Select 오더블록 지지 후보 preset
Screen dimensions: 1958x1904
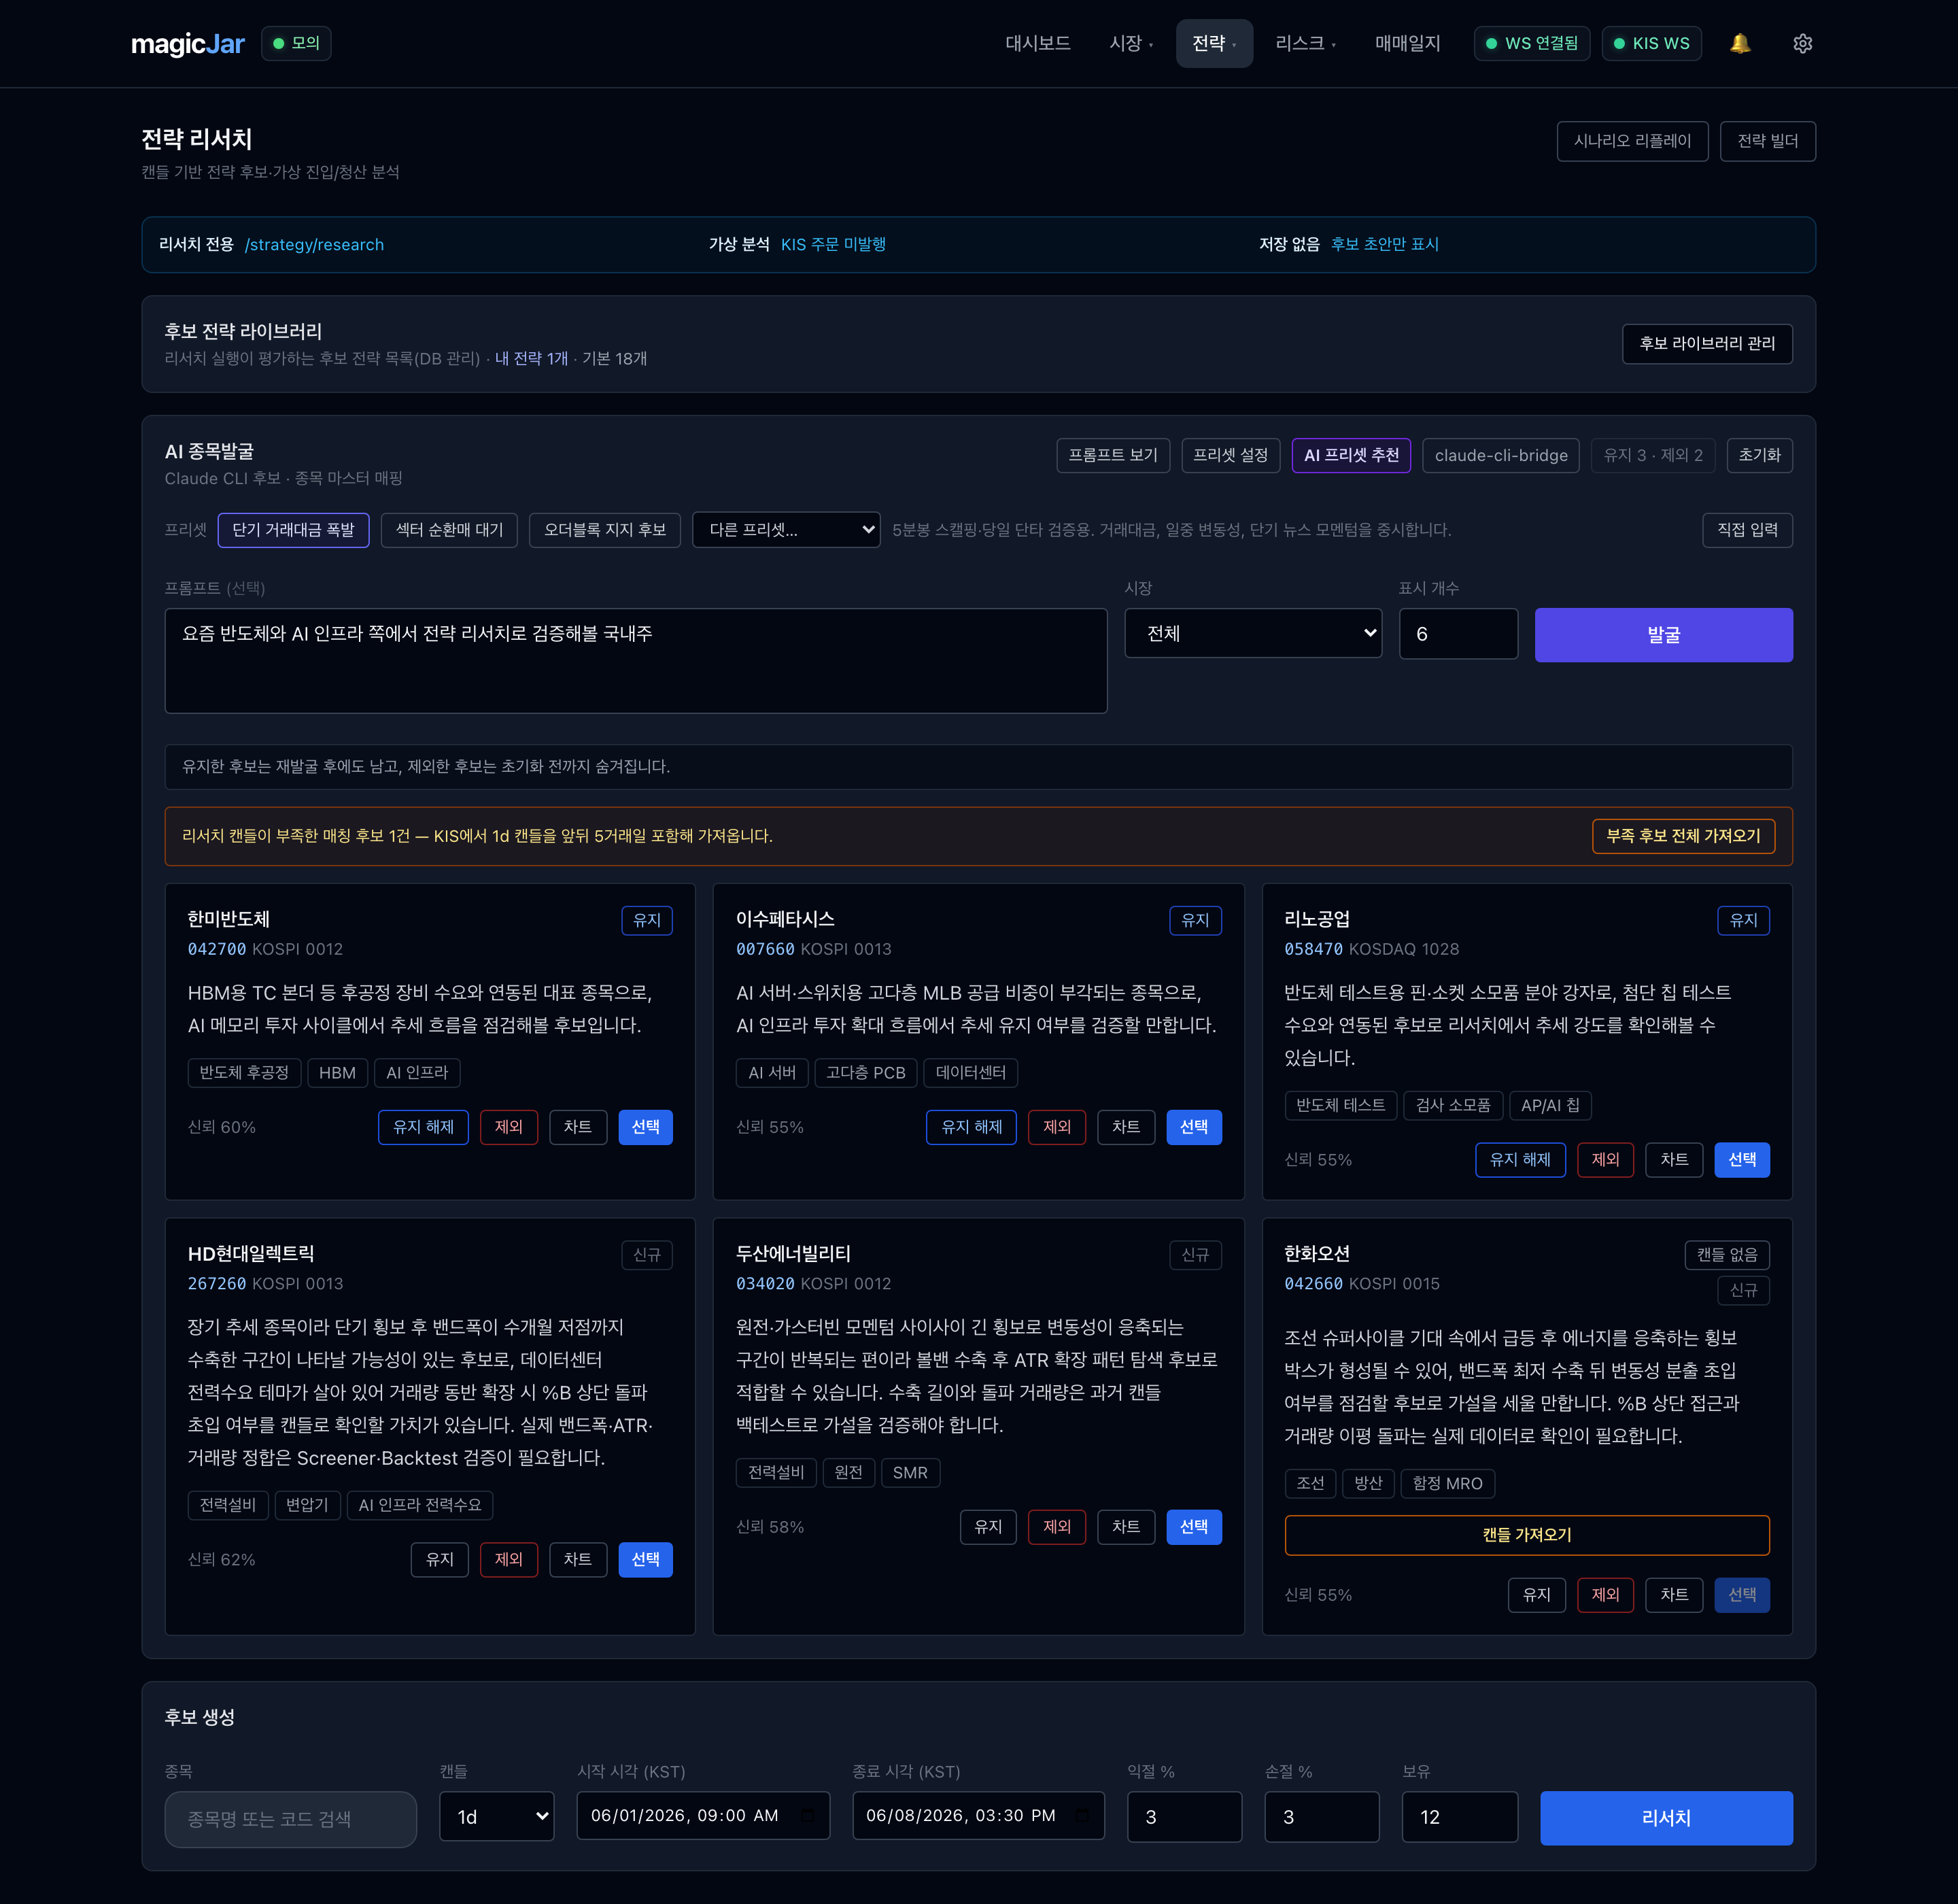(x=604, y=530)
